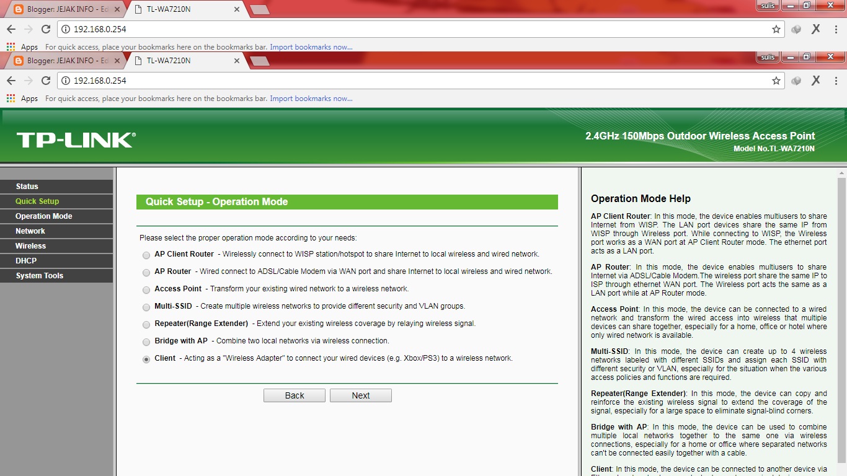The image size is (847, 476).
Task: Click the gray extension icon in the upper toolbar
Action: coord(797,29)
